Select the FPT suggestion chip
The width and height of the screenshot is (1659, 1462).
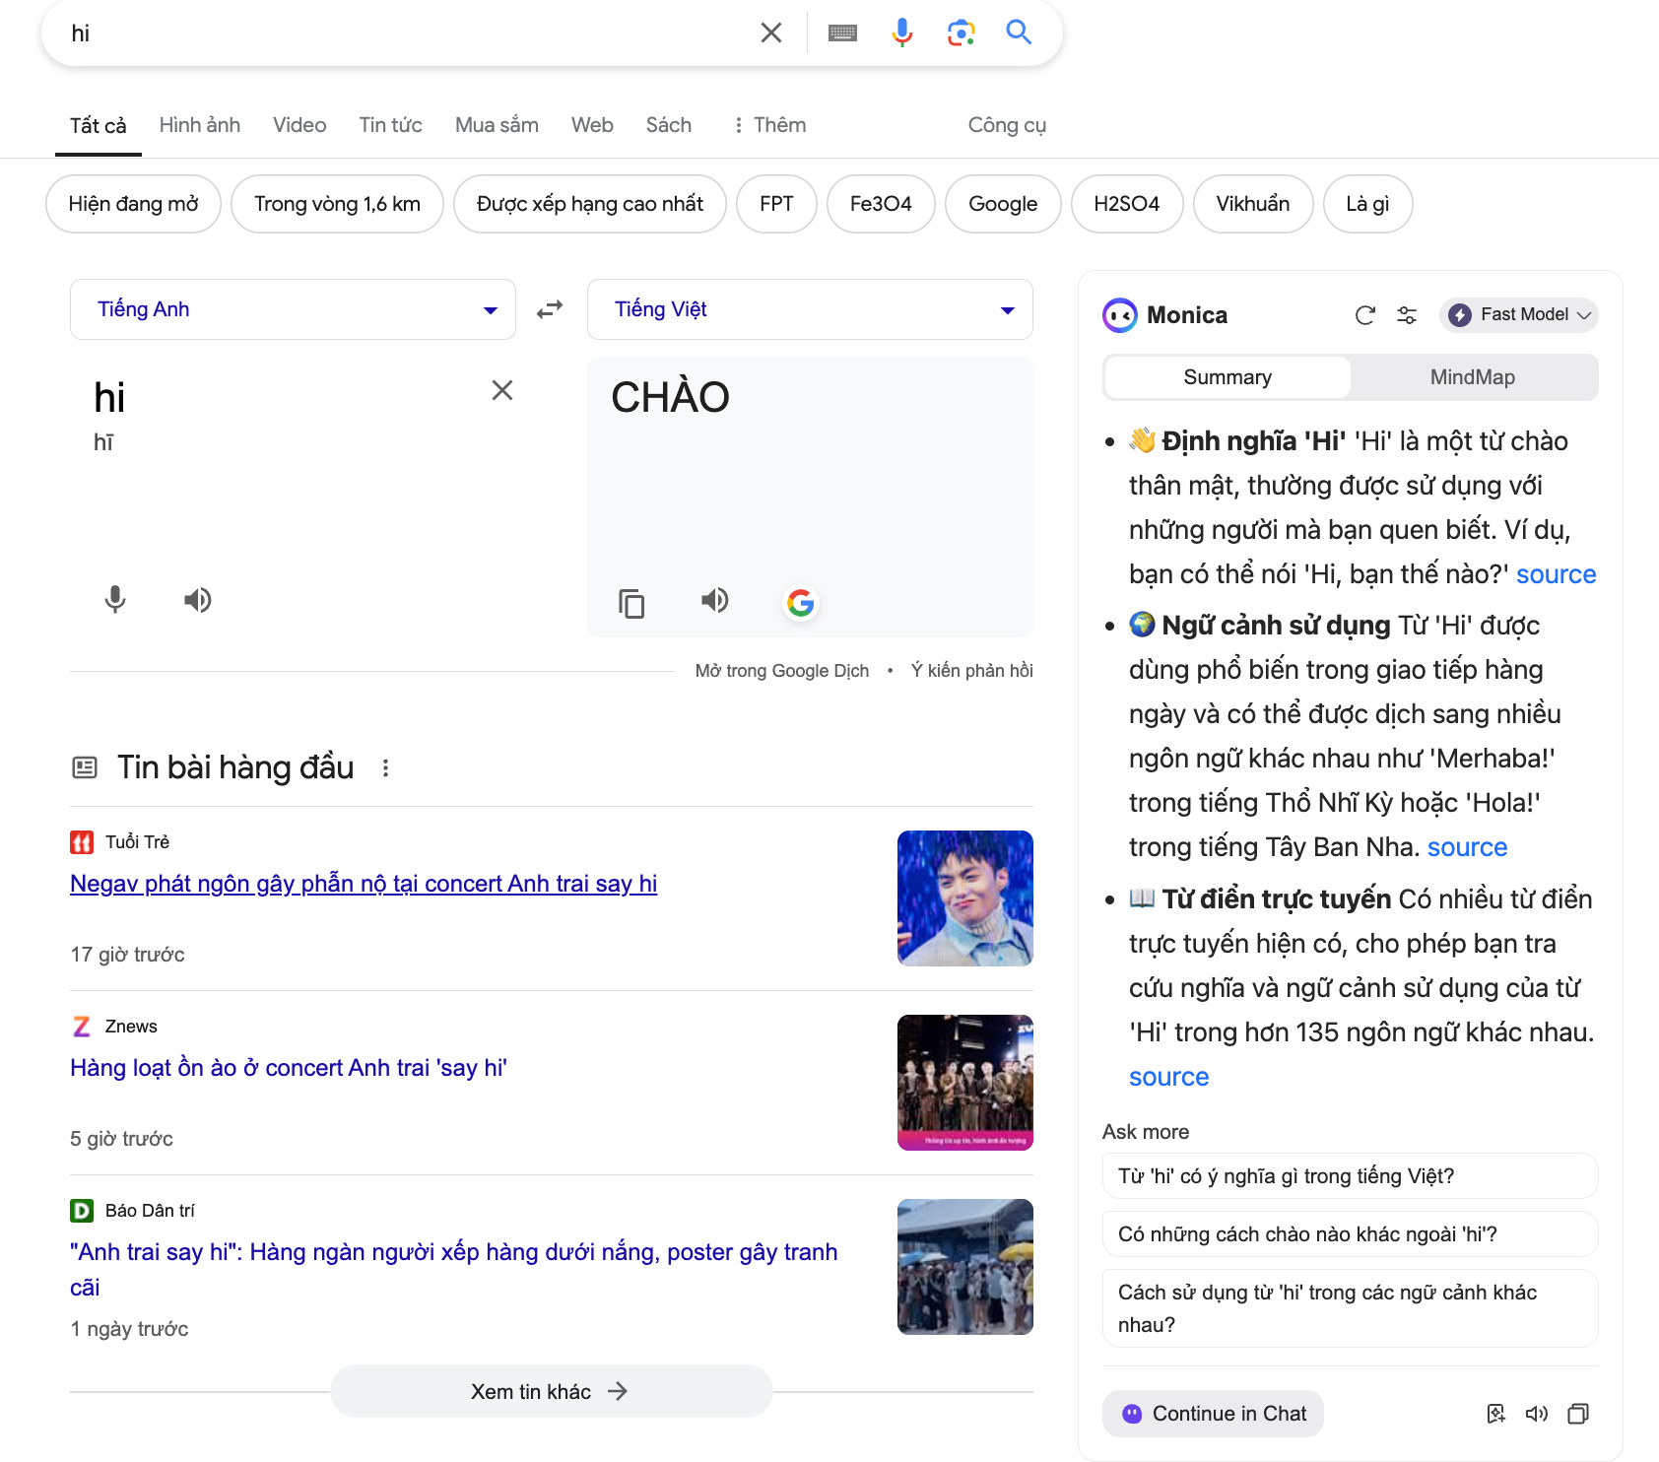pos(776,204)
